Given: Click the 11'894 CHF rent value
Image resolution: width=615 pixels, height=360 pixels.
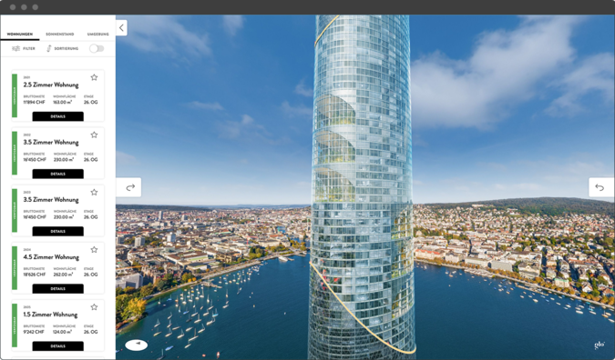Looking at the screenshot, I should [34, 102].
